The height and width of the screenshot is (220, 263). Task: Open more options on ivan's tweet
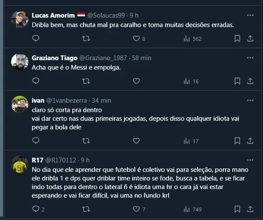(x=250, y=100)
